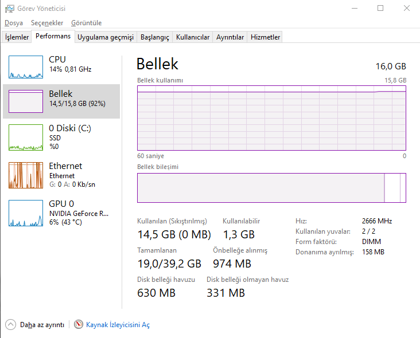Select the CPU mini graph thumbnail

pos(26,67)
